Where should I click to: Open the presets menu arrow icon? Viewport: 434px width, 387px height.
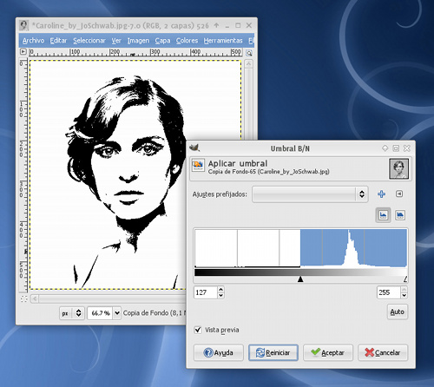[x=399, y=193]
